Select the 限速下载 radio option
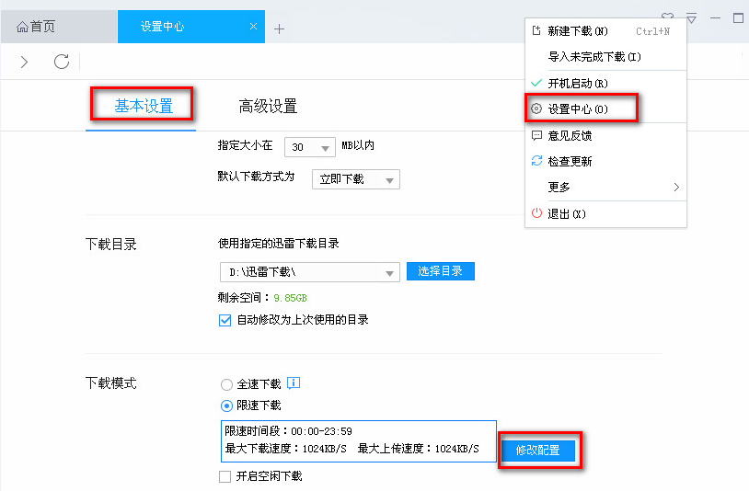749x491 pixels. (x=226, y=406)
